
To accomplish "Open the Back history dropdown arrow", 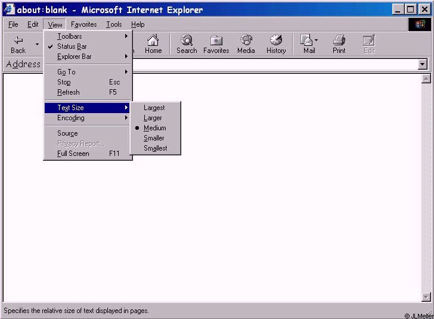I will (x=37, y=44).
